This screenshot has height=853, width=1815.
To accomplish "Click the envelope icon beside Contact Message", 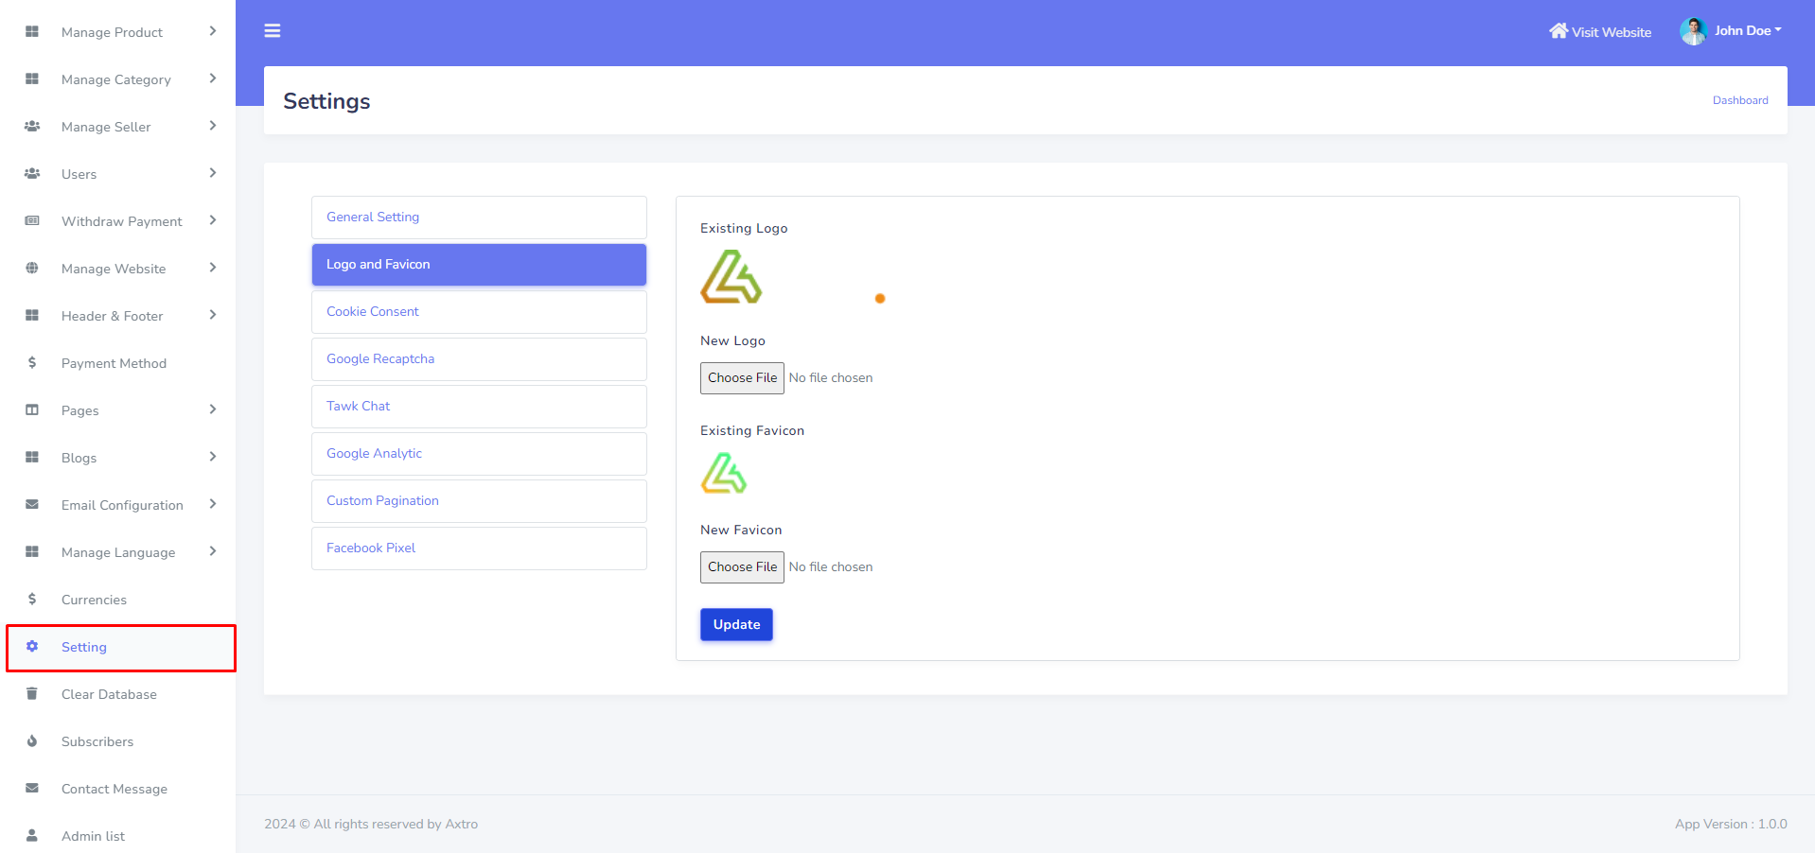I will [x=32, y=789].
